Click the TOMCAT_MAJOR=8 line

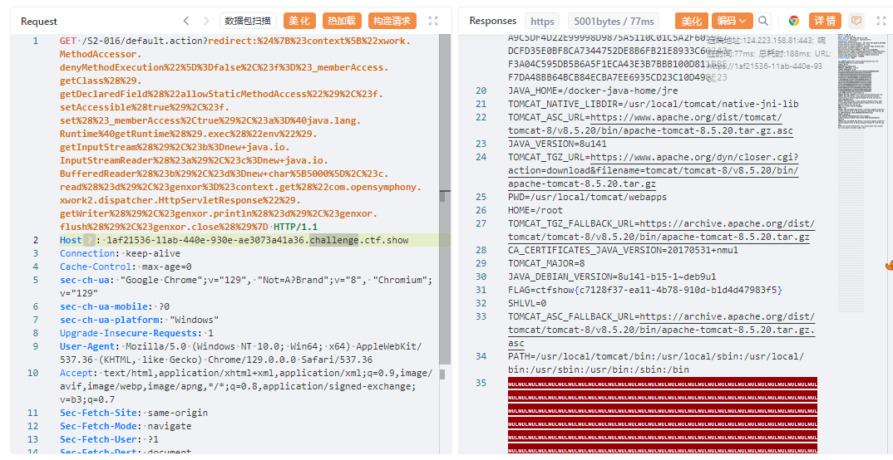(x=547, y=263)
